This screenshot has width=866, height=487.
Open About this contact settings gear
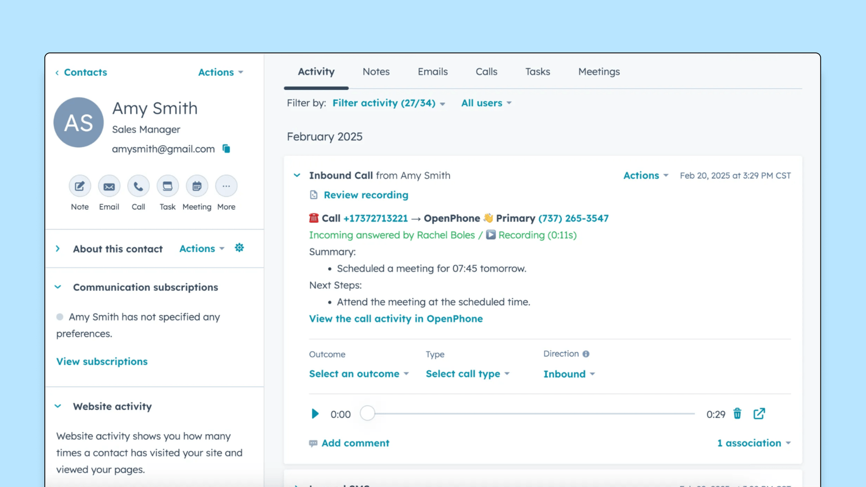point(239,247)
